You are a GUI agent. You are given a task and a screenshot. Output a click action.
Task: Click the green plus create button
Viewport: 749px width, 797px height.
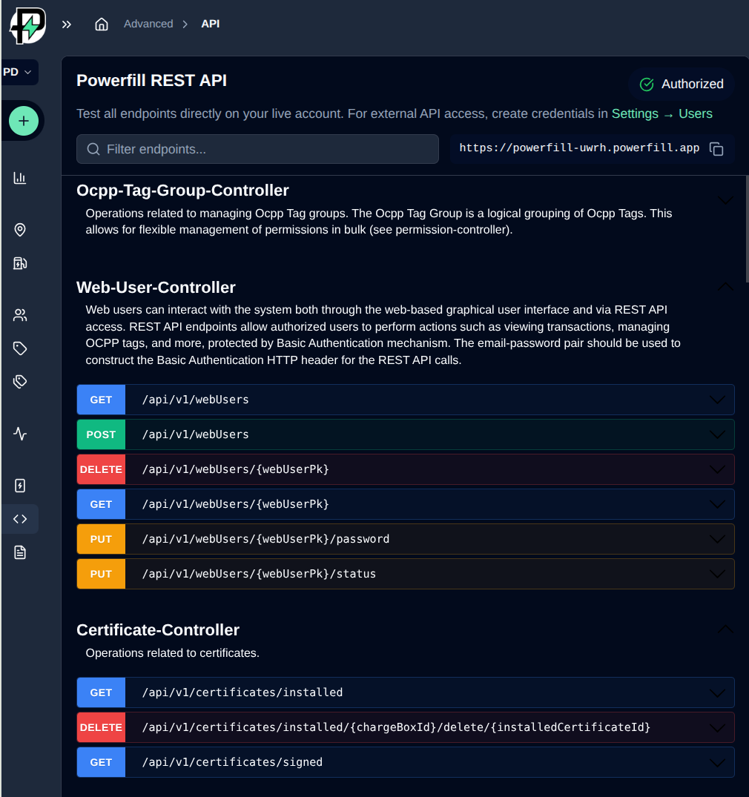pyautogui.click(x=23, y=120)
